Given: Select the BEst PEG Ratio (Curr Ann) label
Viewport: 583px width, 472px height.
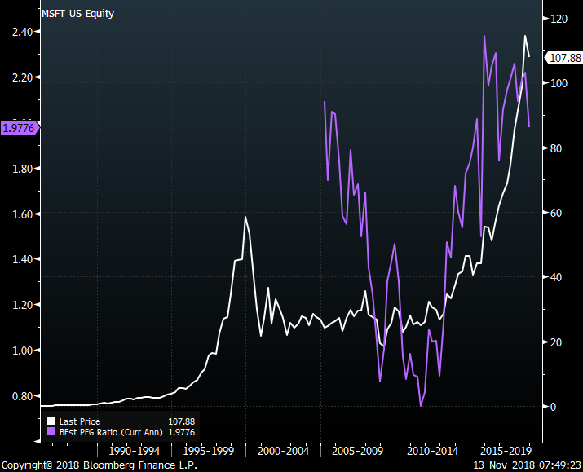Looking at the screenshot, I should click(111, 432).
